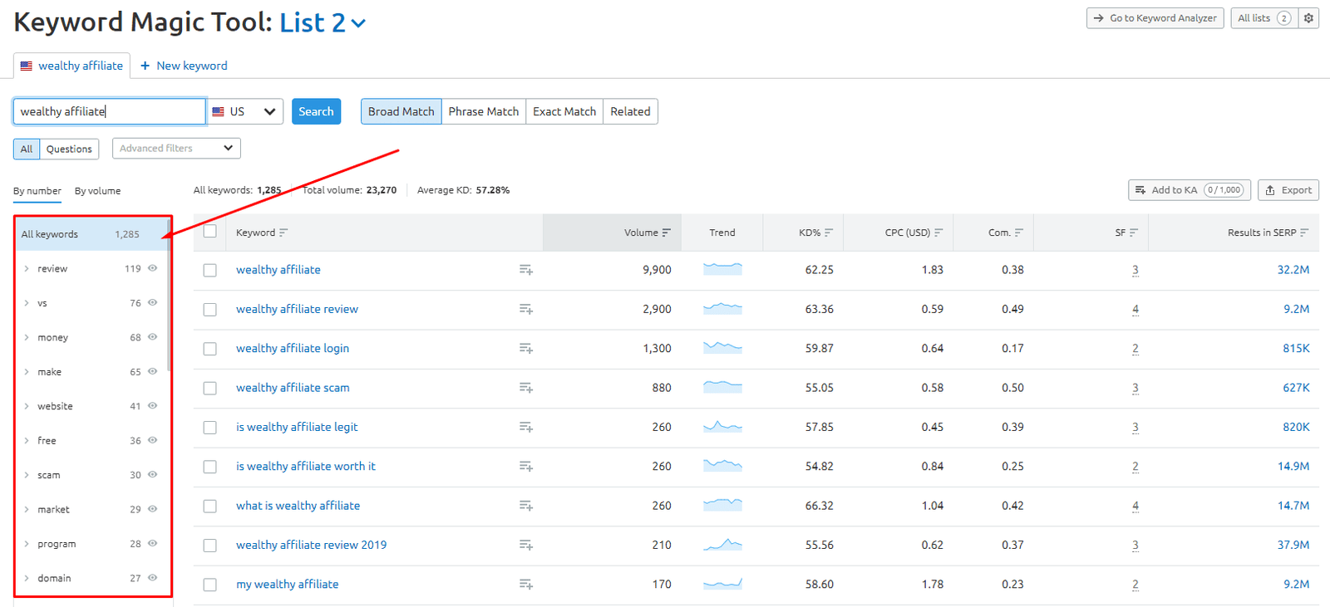Select the Phrase Match tab

483,111
